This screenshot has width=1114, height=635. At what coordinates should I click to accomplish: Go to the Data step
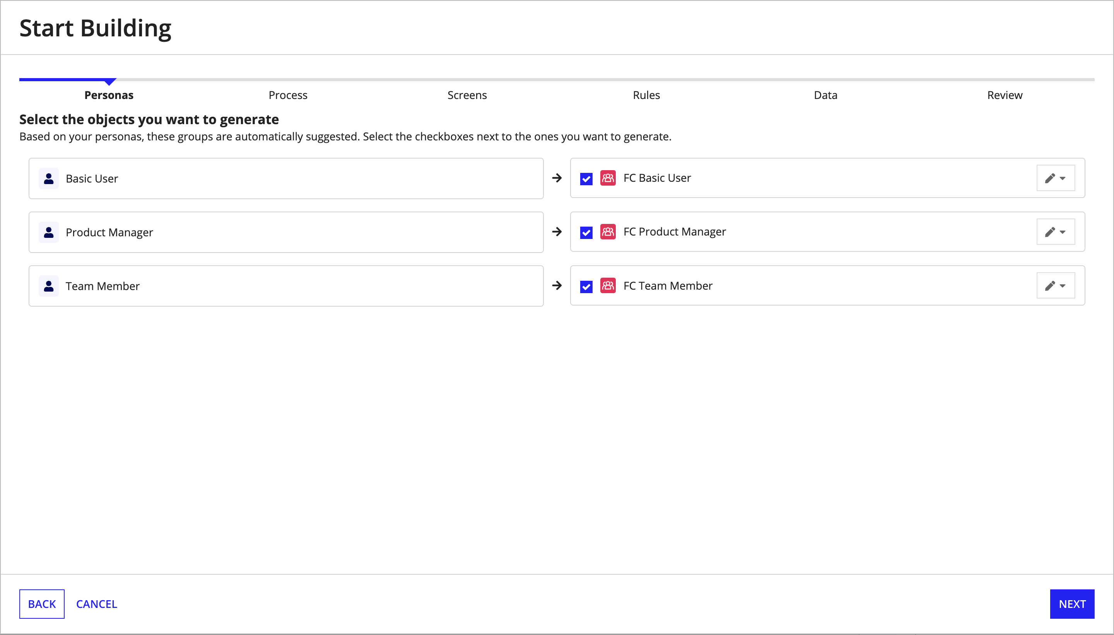coord(825,95)
